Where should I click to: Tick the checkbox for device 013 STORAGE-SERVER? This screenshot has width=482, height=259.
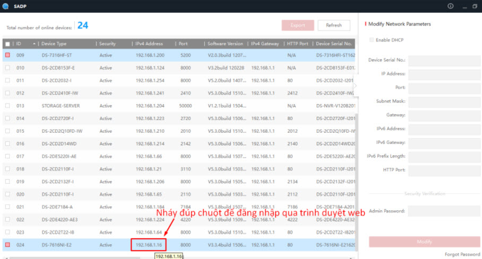(7, 106)
